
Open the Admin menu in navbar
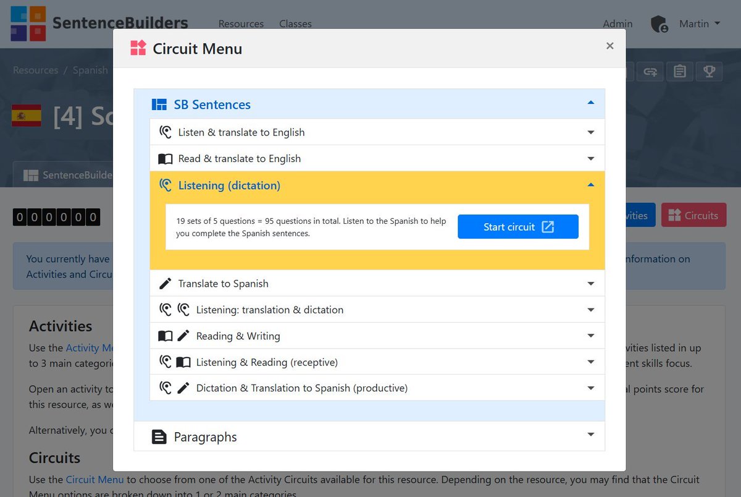pyautogui.click(x=617, y=23)
